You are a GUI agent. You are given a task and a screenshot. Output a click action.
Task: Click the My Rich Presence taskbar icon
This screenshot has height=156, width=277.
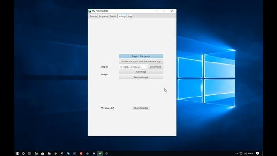click(100, 153)
